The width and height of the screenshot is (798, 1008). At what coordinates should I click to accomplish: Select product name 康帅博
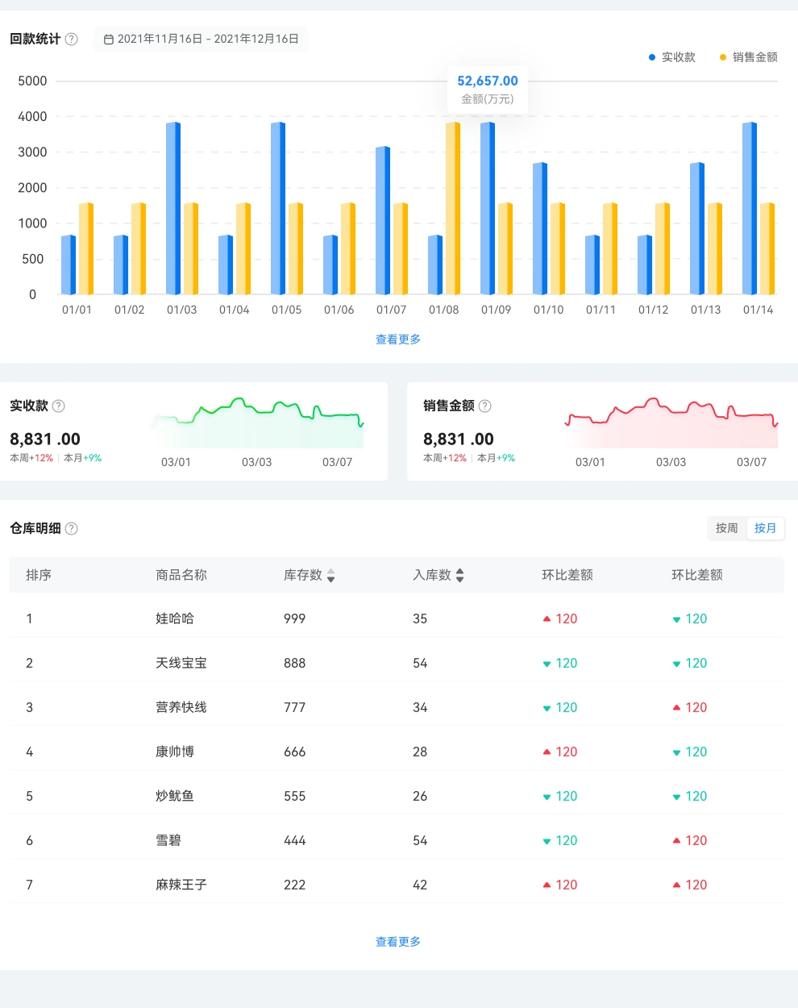click(x=175, y=752)
